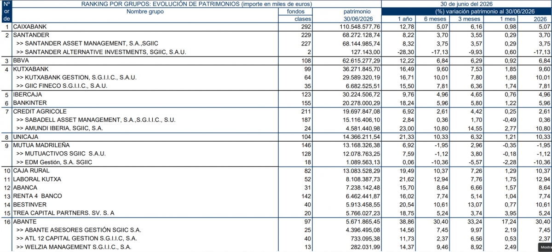Click KUTXABANK GESTION, S.G.I.I.C., S.A.U. entry
Screen dimensions: 552x252
[x=76, y=77]
